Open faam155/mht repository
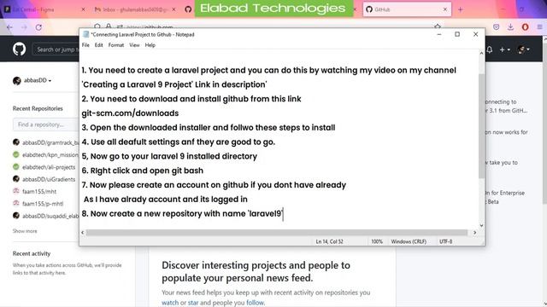 point(39,191)
